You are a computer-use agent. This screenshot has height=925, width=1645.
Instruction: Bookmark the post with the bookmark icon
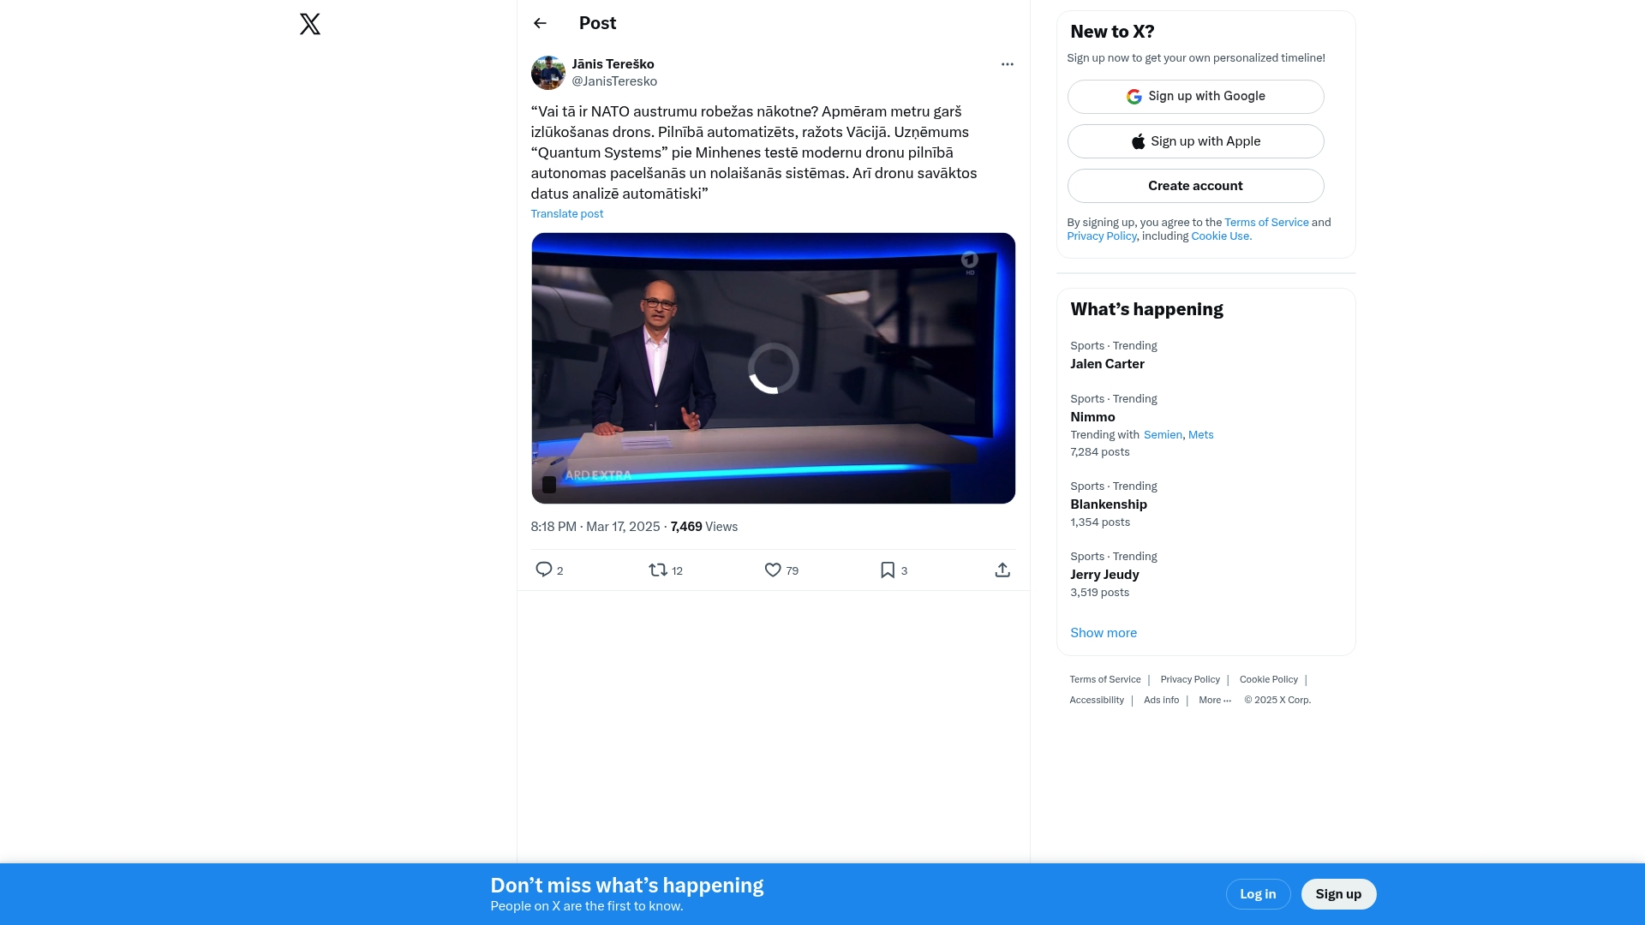click(888, 570)
